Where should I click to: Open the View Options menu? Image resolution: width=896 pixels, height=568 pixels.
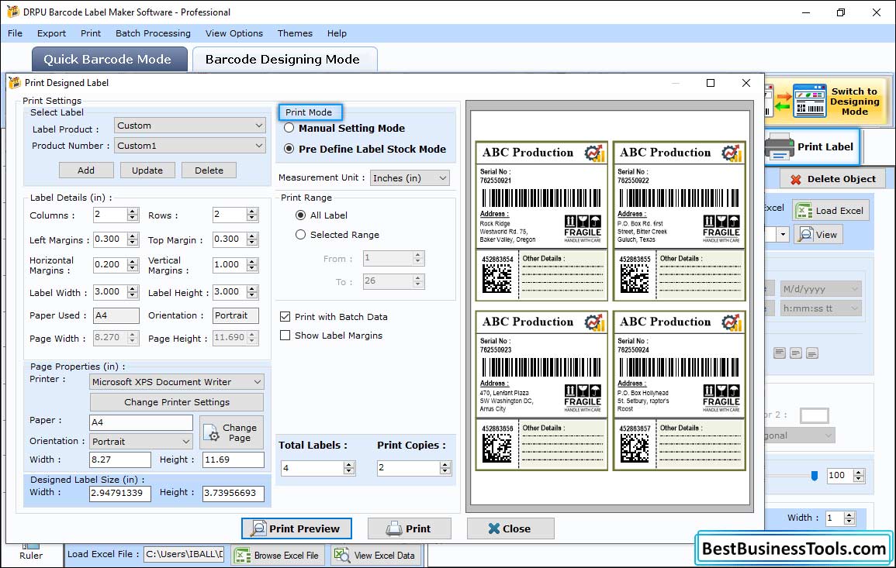[234, 33]
